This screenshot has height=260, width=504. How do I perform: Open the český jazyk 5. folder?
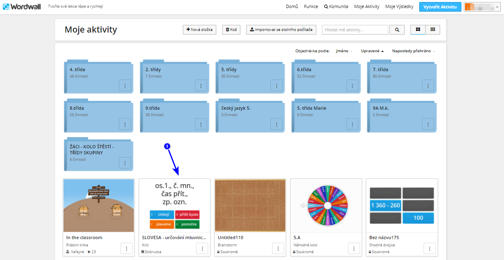tap(251, 116)
